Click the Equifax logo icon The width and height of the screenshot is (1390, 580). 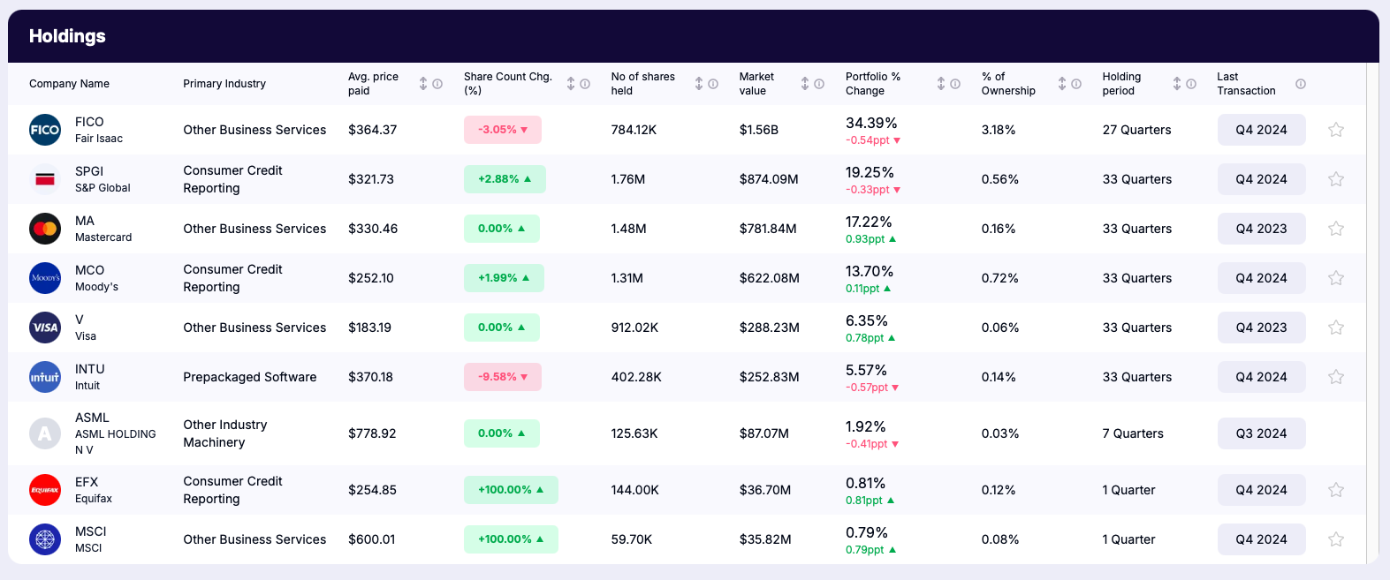(x=45, y=490)
